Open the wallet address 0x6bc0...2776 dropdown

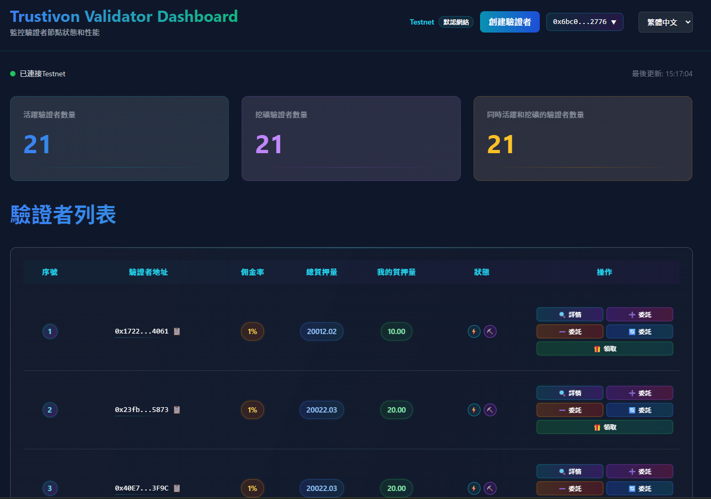click(585, 22)
